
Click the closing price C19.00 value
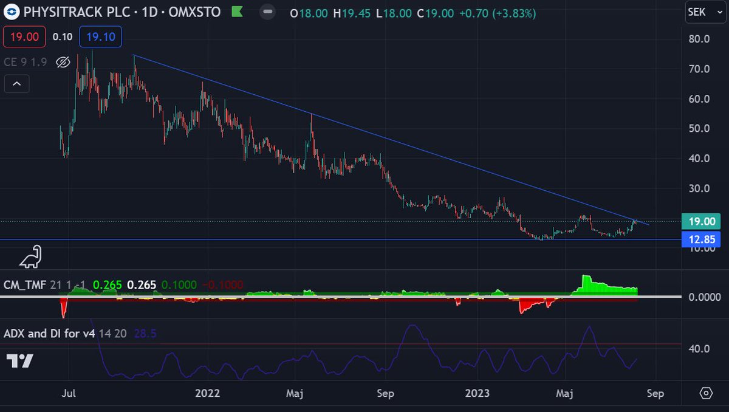point(436,13)
